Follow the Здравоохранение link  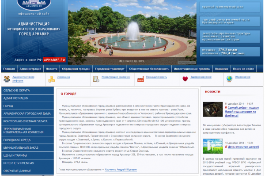pos(201,77)
